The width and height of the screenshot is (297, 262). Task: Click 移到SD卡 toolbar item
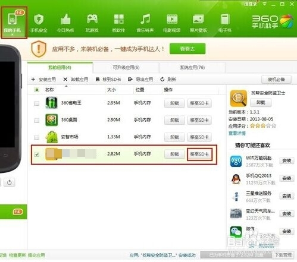[108, 80]
